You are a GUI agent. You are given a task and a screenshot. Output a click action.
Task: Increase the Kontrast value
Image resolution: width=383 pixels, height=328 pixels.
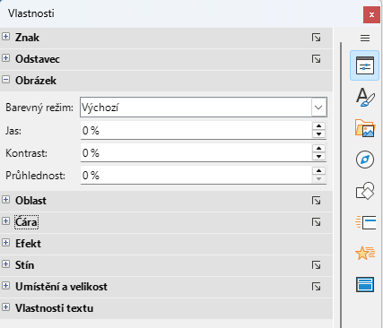click(318, 149)
